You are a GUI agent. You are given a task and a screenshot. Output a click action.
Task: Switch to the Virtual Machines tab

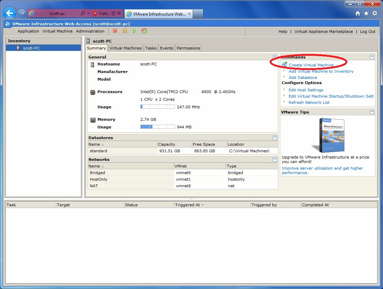point(125,48)
